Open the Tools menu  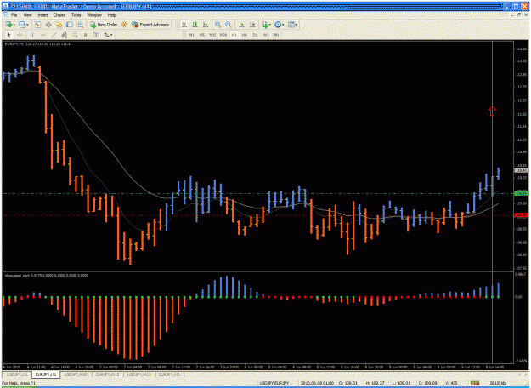[76, 15]
